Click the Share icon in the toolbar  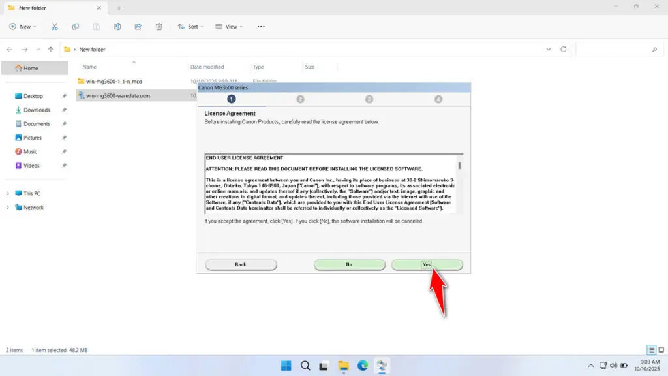click(x=138, y=26)
